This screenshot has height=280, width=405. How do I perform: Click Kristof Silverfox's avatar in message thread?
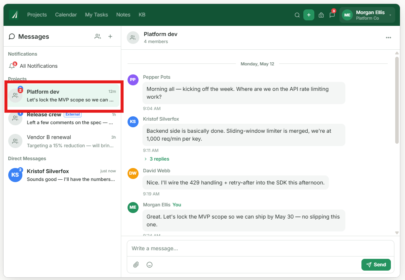click(133, 121)
